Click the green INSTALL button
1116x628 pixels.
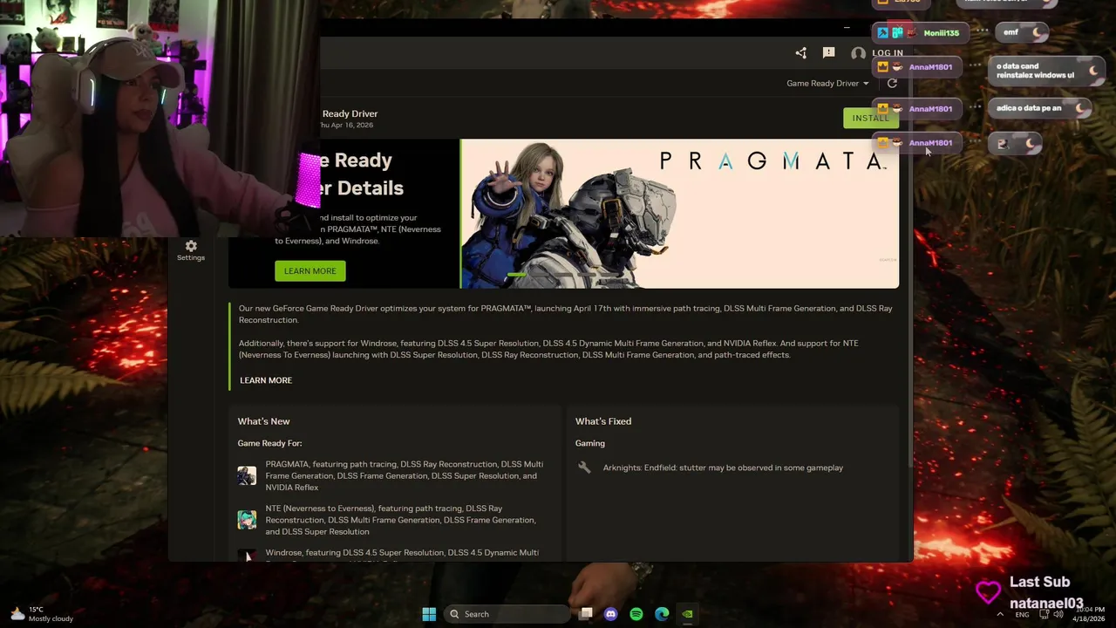(x=870, y=118)
